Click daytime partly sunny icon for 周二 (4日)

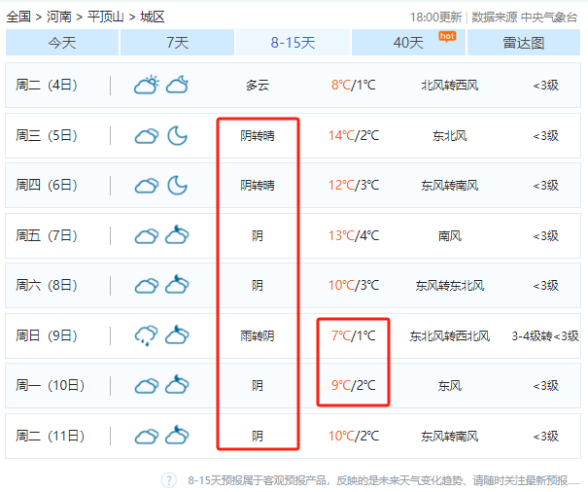point(147,85)
